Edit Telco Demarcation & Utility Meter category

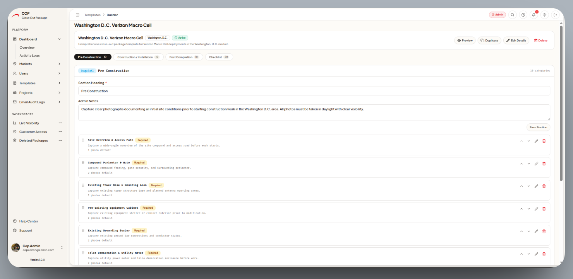(536, 254)
